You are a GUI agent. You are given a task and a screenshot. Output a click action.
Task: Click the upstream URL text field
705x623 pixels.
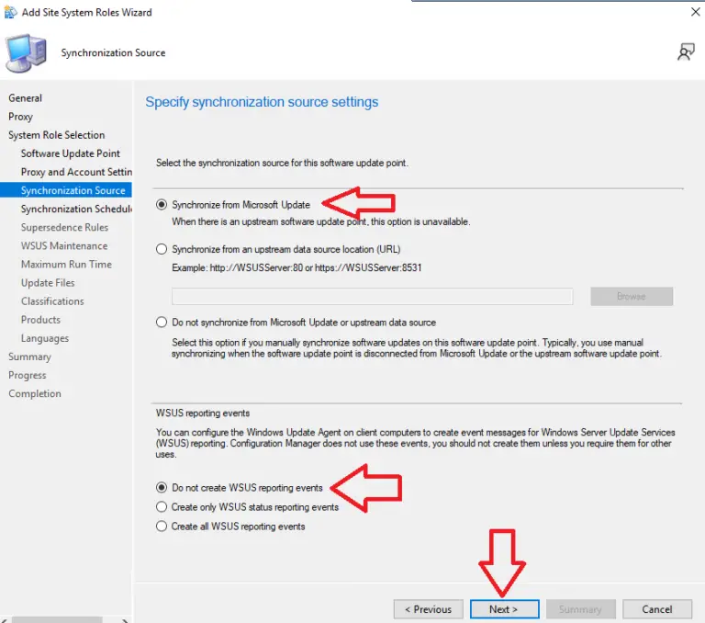372,297
